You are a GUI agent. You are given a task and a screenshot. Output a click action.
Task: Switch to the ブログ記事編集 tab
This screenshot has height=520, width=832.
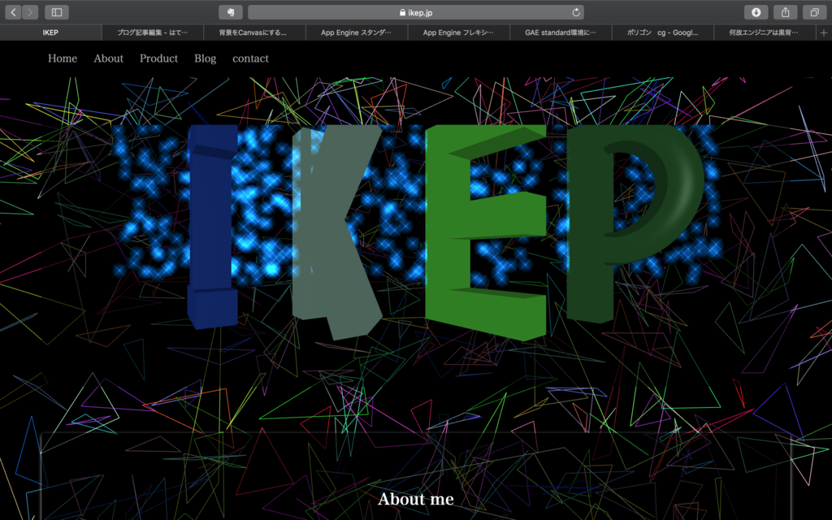pyautogui.click(x=152, y=32)
